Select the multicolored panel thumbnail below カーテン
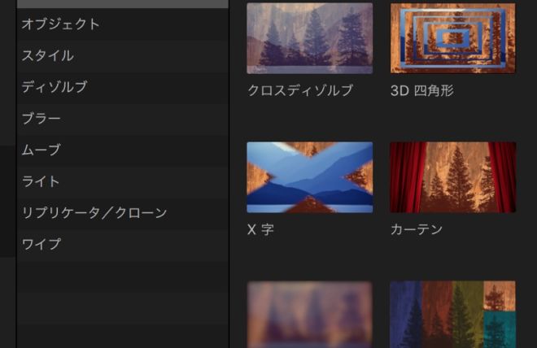537x348 pixels. (452, 315)
